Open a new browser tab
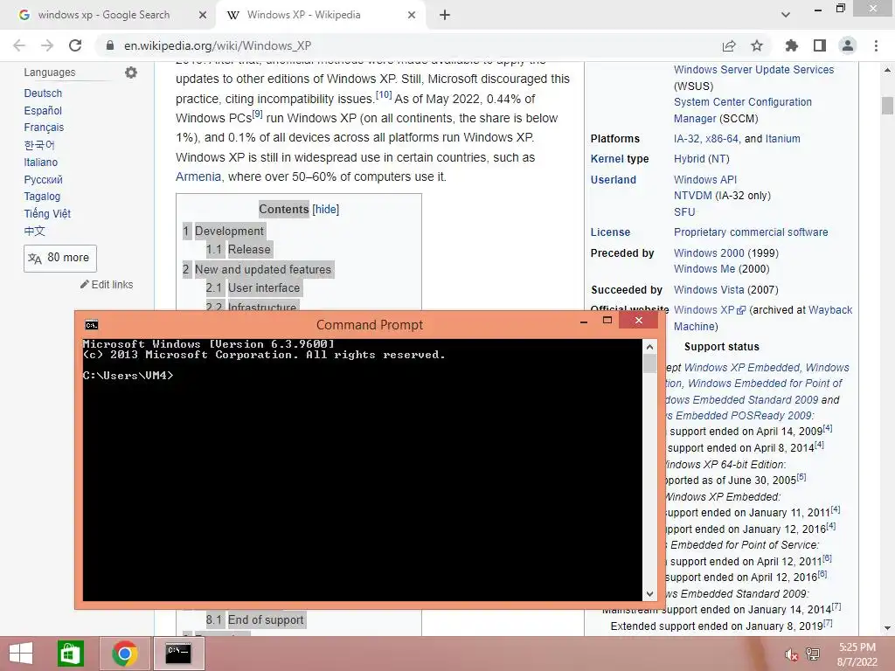 pos(445,15)
